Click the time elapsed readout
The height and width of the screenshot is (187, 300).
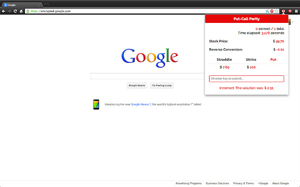(x=261, y=33)
